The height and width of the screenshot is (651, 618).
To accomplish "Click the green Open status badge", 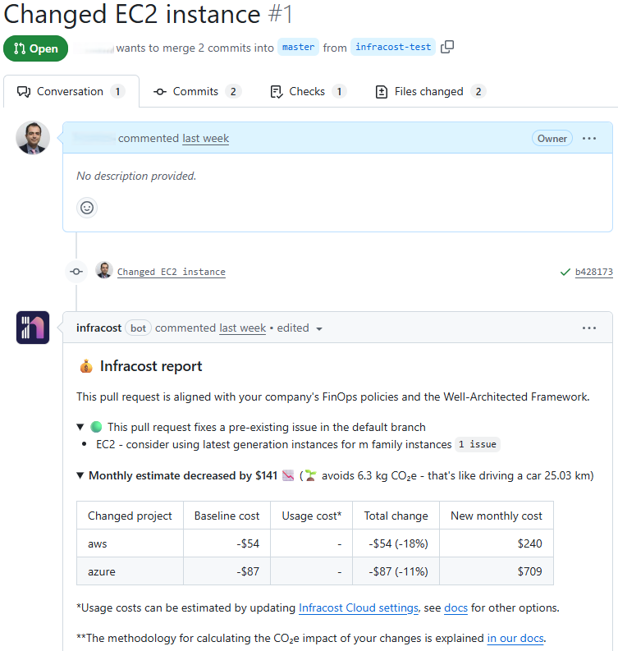I will (x=36, y=48).
